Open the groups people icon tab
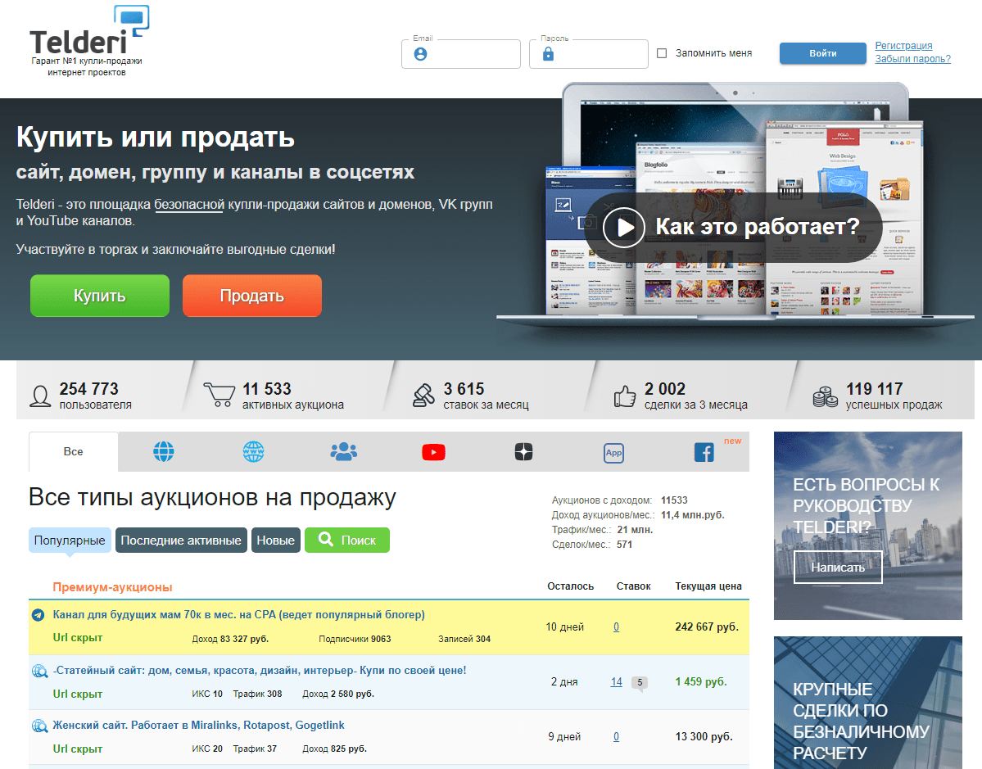The height and width of the screenshot is (769, 982). point(343,451)
